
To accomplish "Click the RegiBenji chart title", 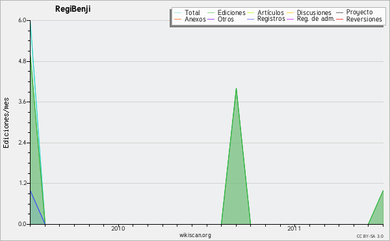I will [x=73, y=9].
